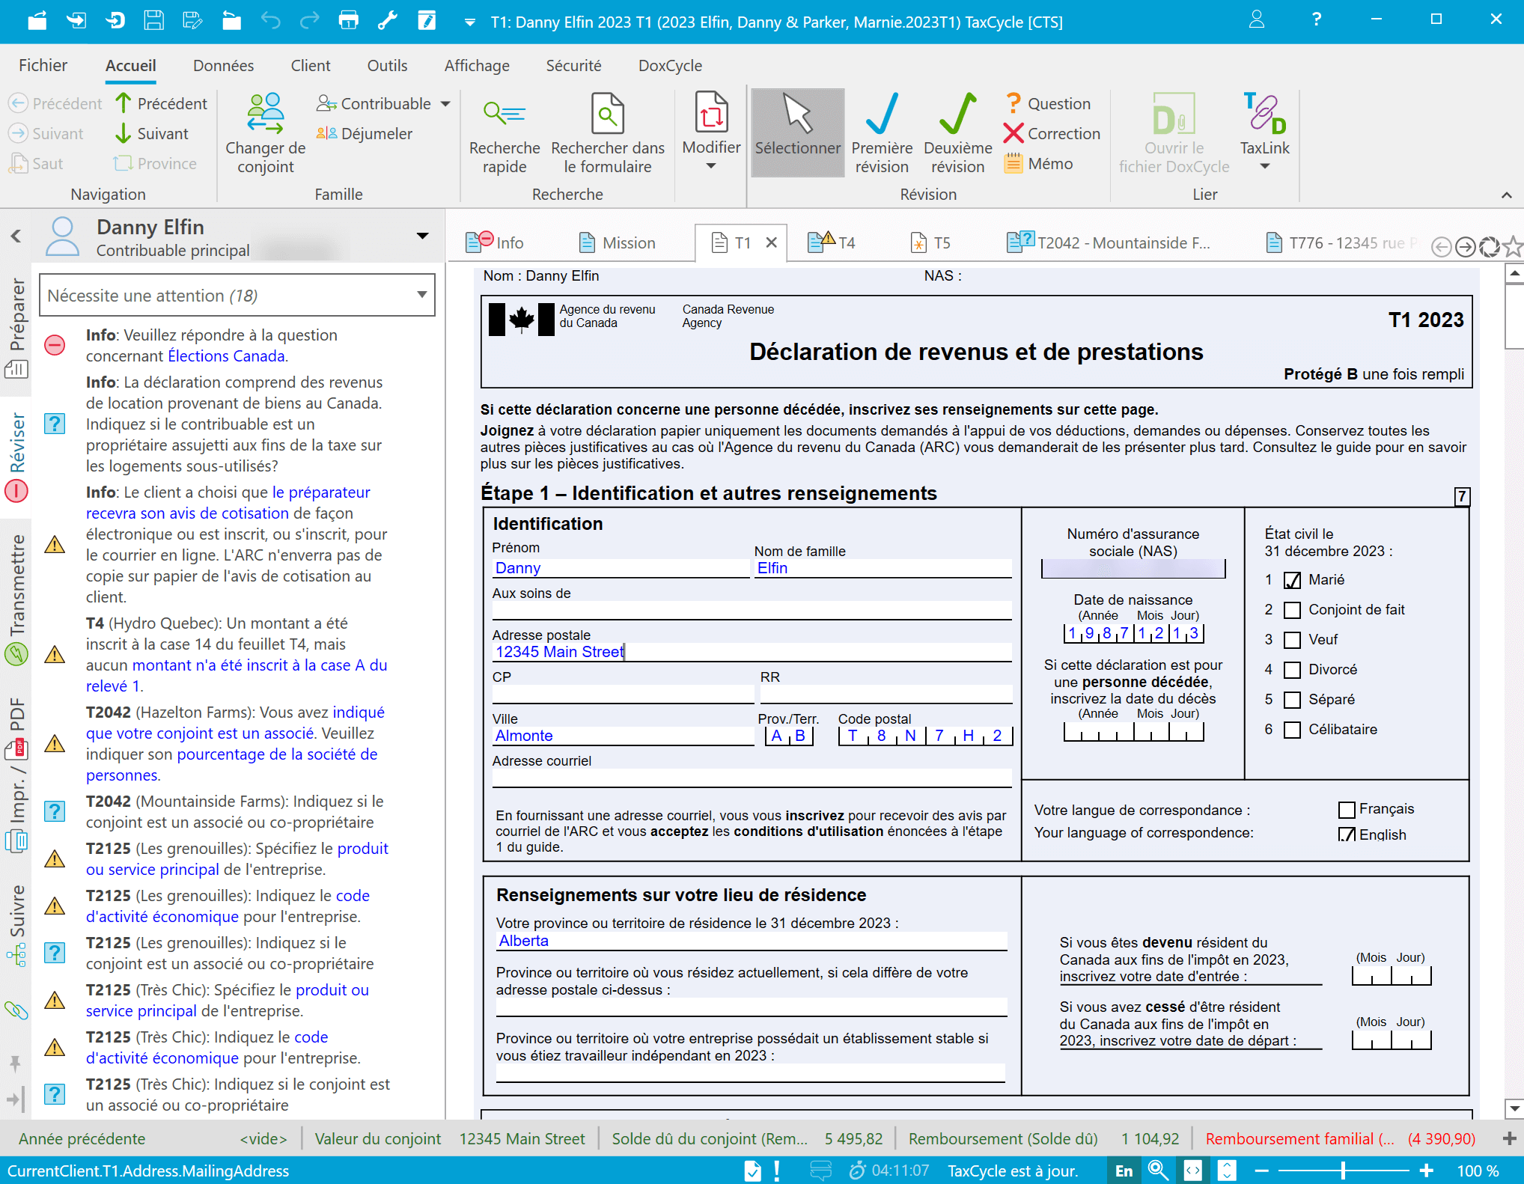Expand the Modifier dropdown arrow
Viewport: 1524px width, 1184px height.
[711, 166]
